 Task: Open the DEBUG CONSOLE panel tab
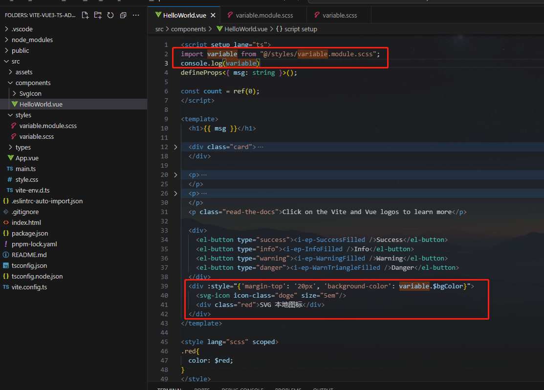click(242, 388)
